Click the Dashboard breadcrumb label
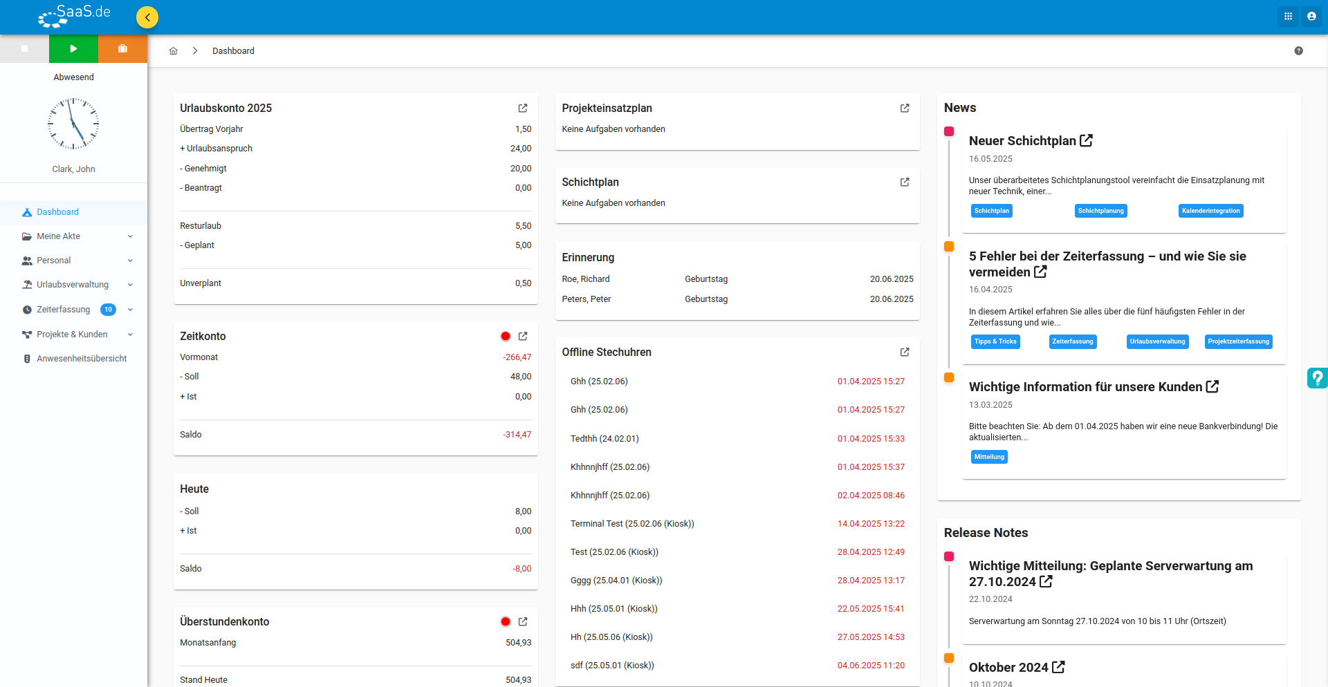The image size is (1328, 687). point(233,51)
